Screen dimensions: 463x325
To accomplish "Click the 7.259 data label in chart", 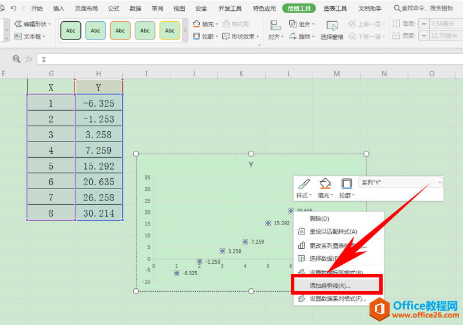I will pyautogui.click(x=258, y=242).
